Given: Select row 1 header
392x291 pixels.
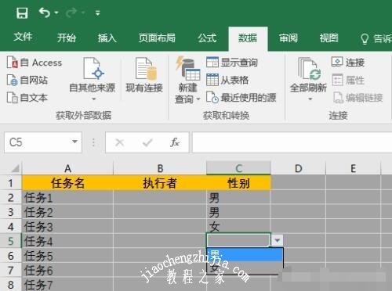Looking at the screenshot, I should point(10,183).
